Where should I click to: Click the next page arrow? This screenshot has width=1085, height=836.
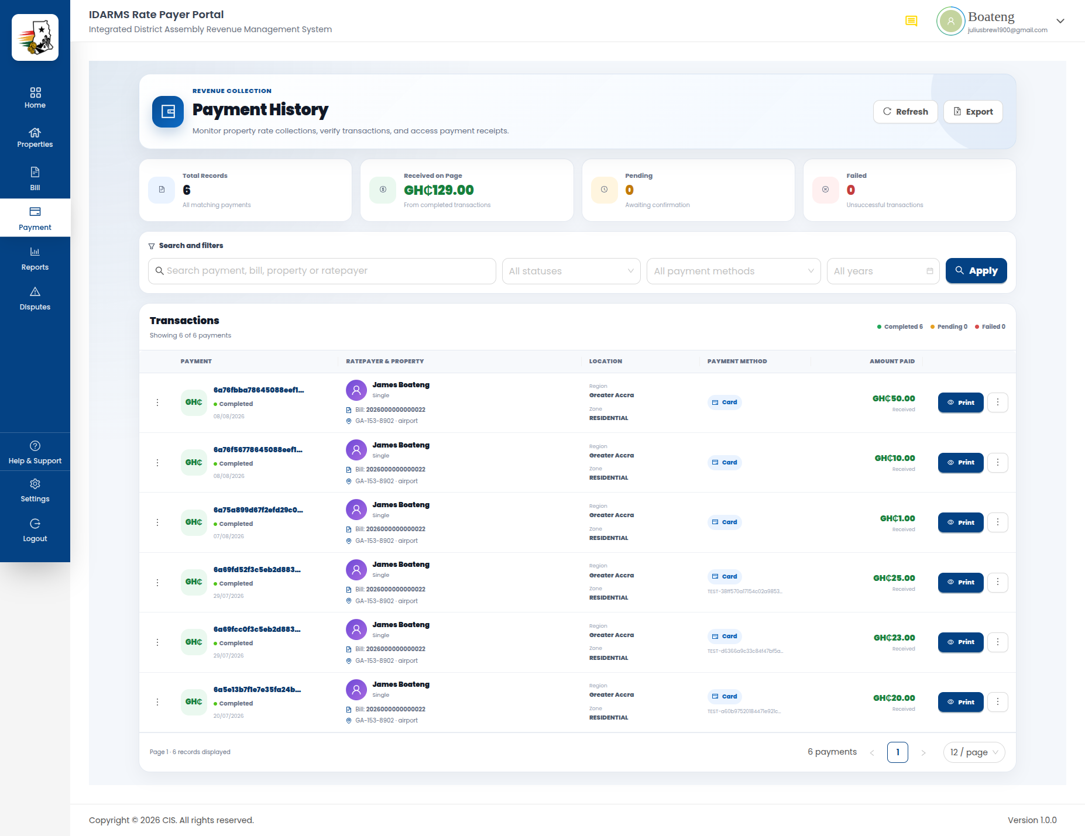[x=923, y=753]
